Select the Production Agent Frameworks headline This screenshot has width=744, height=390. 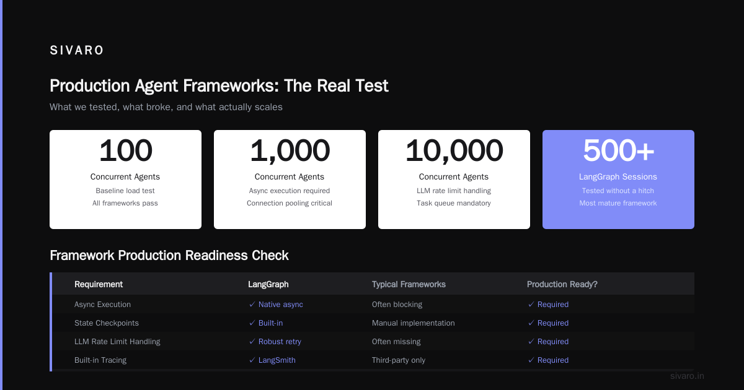pyautogui.click(x=219, y=85)
